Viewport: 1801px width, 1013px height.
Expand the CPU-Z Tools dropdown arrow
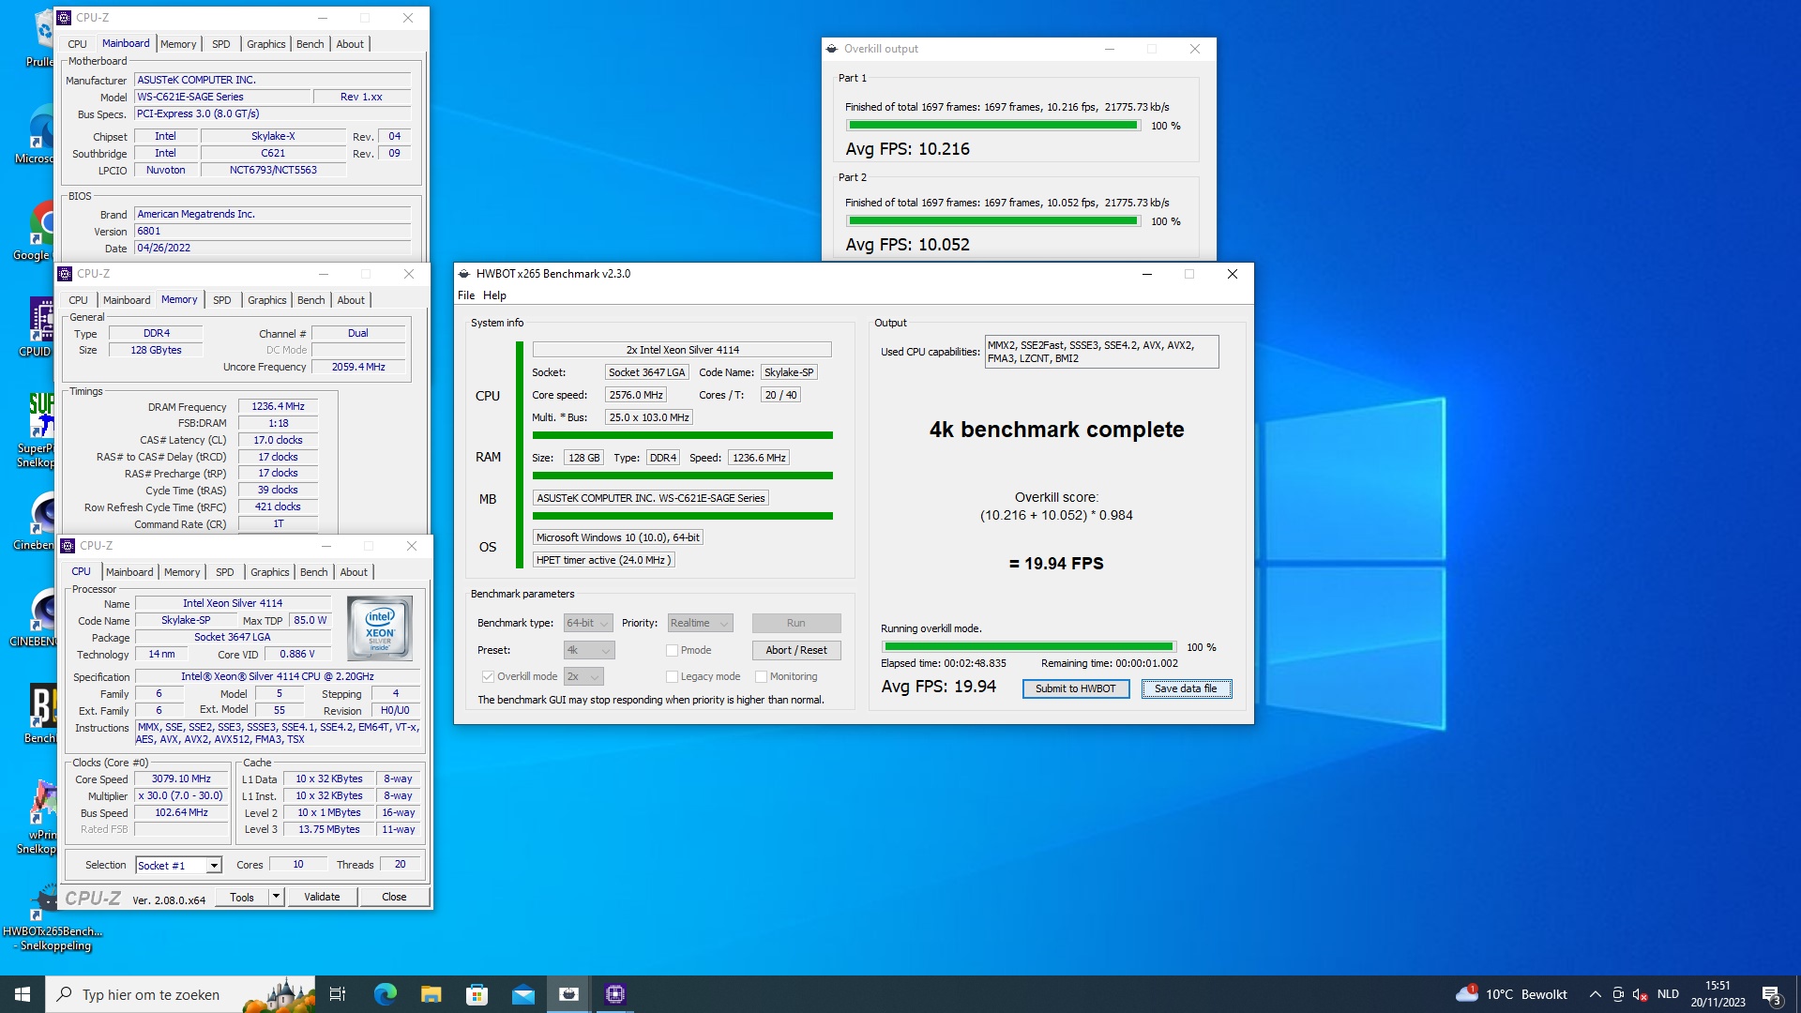(x=276, y=897)
